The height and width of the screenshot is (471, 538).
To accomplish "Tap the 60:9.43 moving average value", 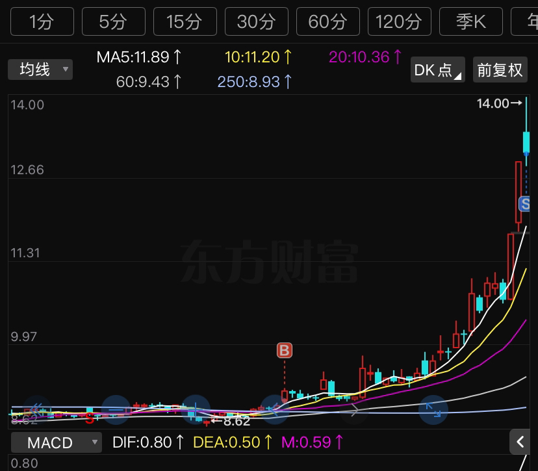I will coord(149,82).
